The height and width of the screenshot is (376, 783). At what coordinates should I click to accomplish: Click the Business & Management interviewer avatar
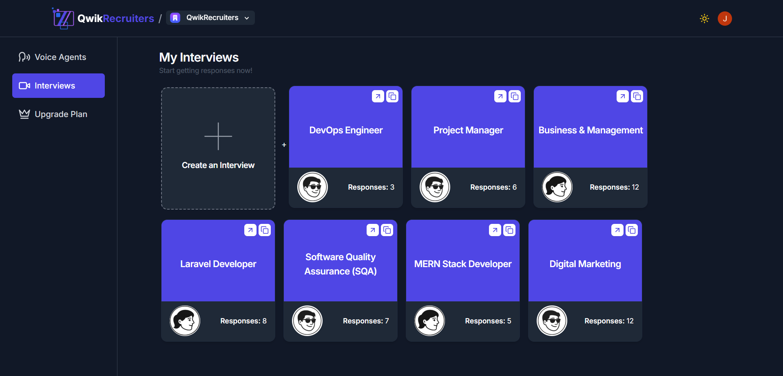pyautogui.click(x=557, y=187)
